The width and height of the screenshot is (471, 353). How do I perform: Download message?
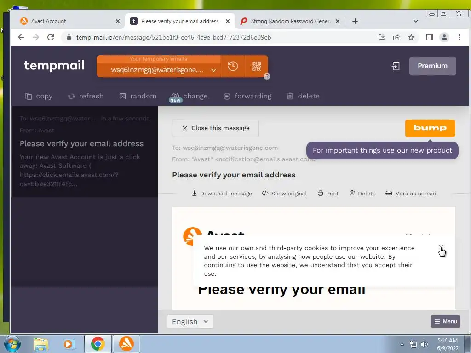222,194
